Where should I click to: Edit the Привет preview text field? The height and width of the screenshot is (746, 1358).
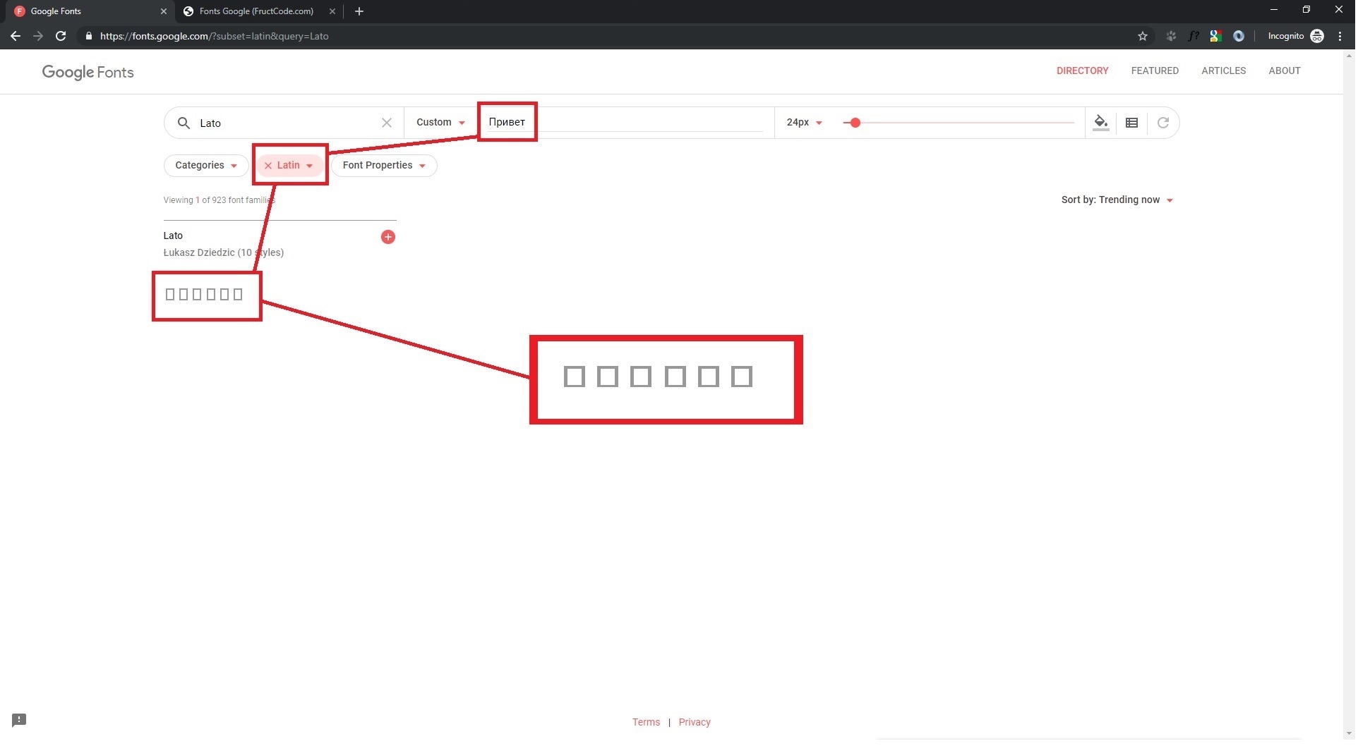coord(627,123)
